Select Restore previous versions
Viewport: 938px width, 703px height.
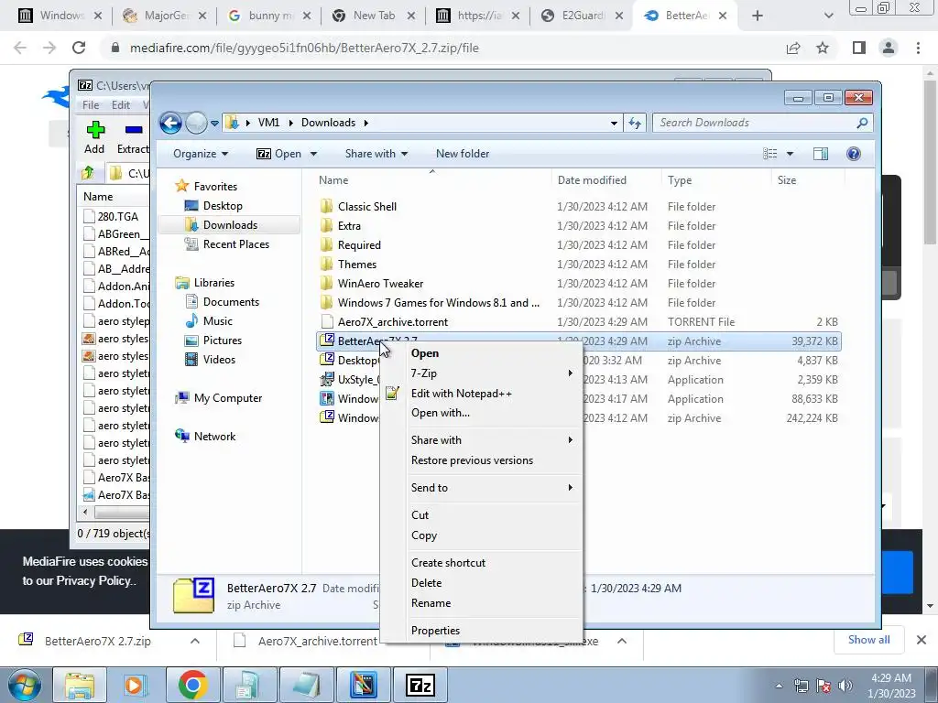click(x=482, y=460)
